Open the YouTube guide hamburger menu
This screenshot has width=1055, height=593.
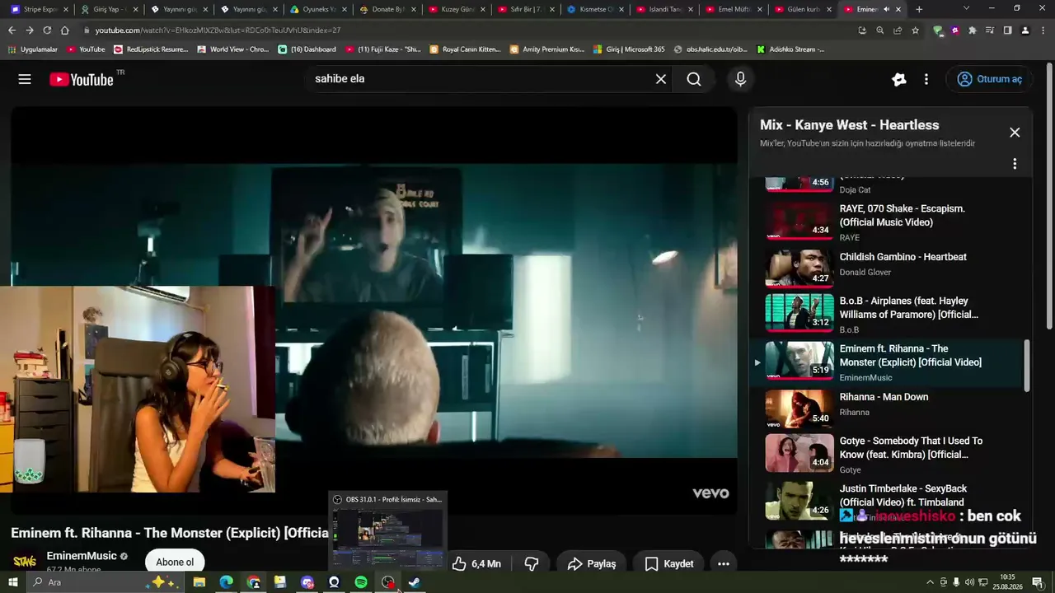(25, 79)
